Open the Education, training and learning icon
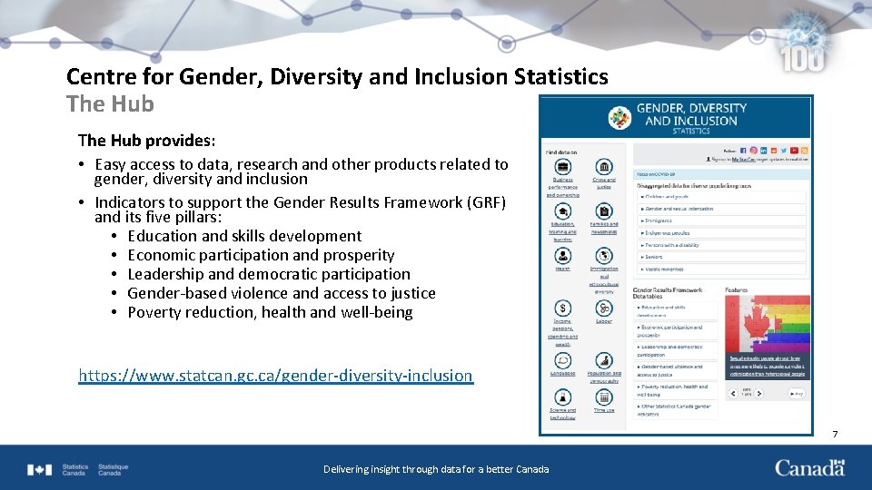This screenshot has height=490, width=872. (563, 211)
